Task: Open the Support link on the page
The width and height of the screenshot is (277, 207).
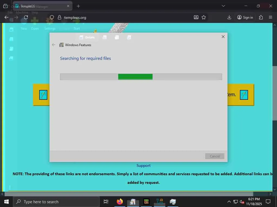Action: coord(143,166)
